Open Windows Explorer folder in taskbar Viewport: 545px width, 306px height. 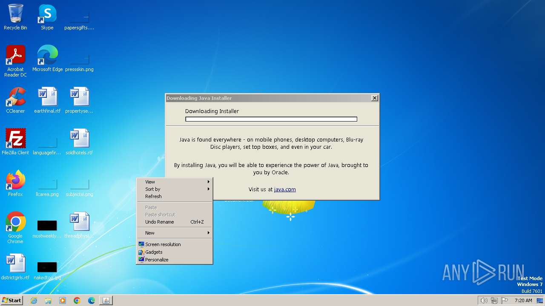(48, 300)
